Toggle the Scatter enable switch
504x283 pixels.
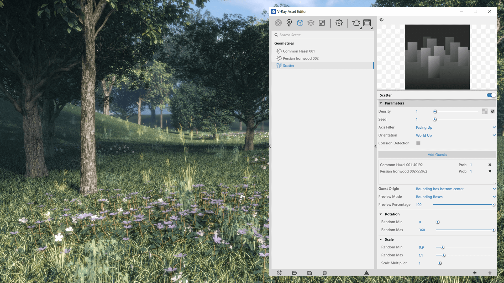pyautogui.click(x=491, y=95)
